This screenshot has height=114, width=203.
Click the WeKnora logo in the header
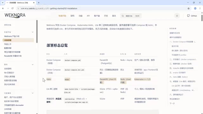(x=15, y=16)
